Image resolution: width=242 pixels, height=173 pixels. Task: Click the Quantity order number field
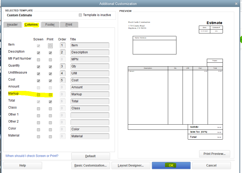(x=63, y=66)
